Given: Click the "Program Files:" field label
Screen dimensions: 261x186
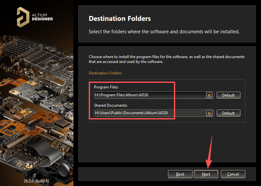Looking at the screenshot, I should (x=106, y=87).
